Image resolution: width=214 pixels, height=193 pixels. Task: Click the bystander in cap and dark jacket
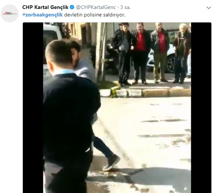(x=124, y=54)
